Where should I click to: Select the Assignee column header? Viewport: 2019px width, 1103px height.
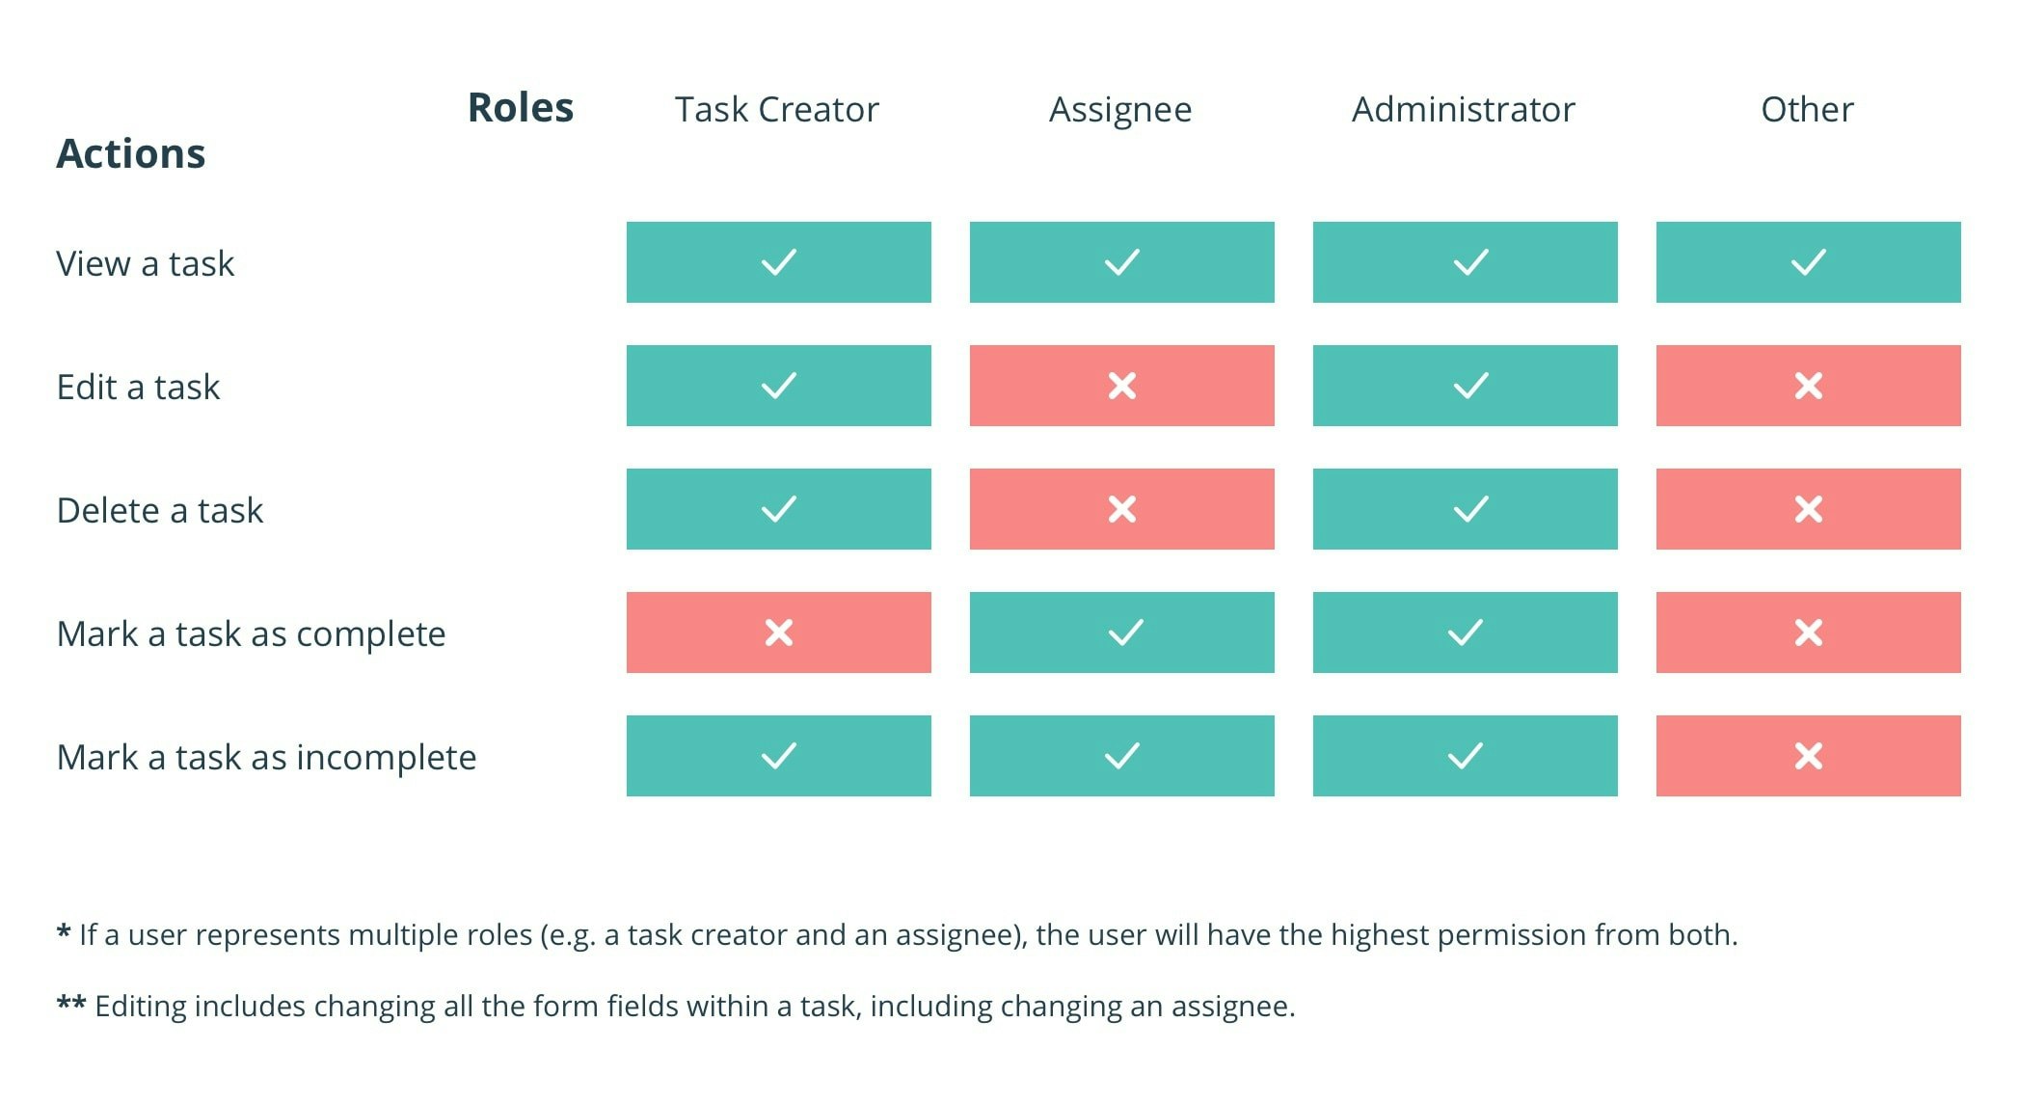tap(1119, 110)
